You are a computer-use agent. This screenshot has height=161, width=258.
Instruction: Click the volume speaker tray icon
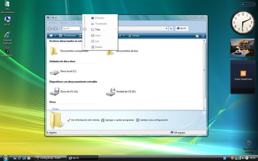click(x=243, y=158)
